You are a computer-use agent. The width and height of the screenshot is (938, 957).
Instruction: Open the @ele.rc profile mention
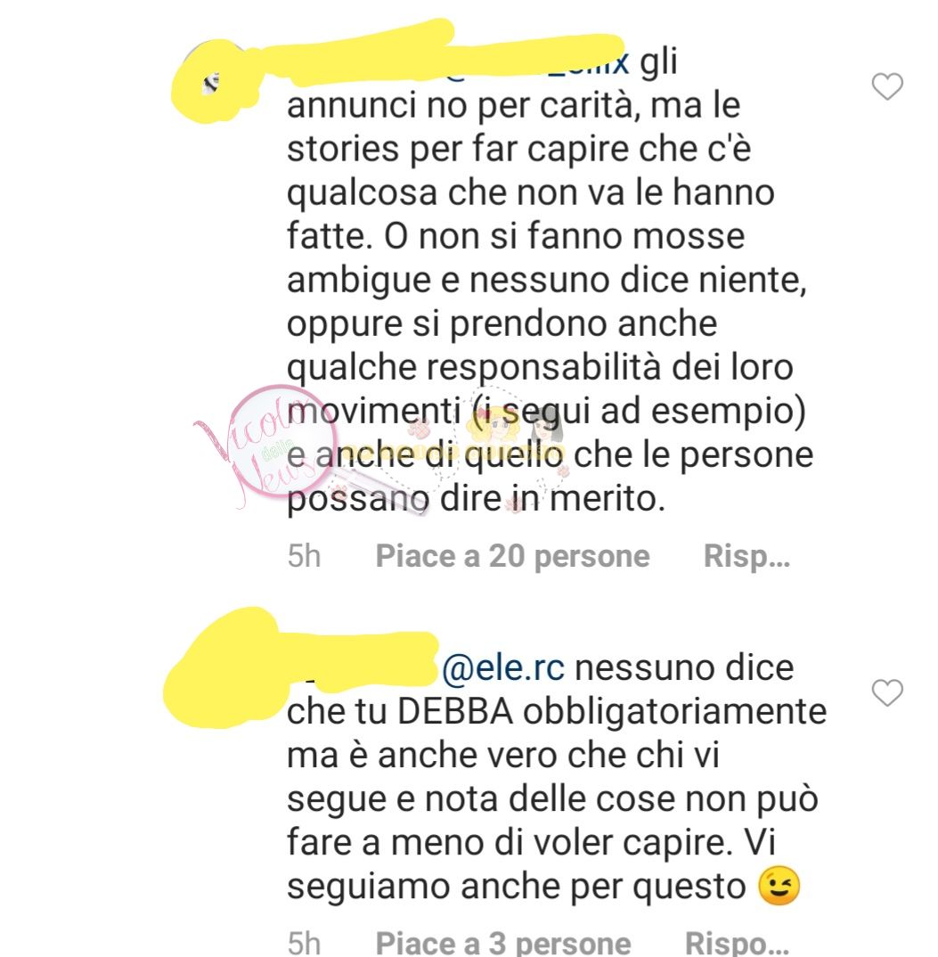point(503,667)
